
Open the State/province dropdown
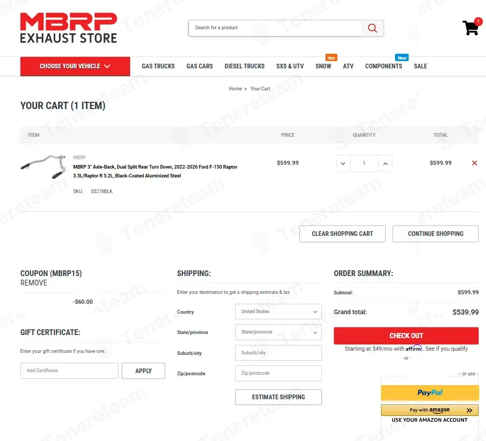point(279,332)
